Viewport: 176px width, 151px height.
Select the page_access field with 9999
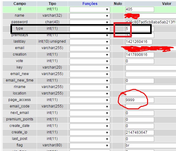(140, 100)
